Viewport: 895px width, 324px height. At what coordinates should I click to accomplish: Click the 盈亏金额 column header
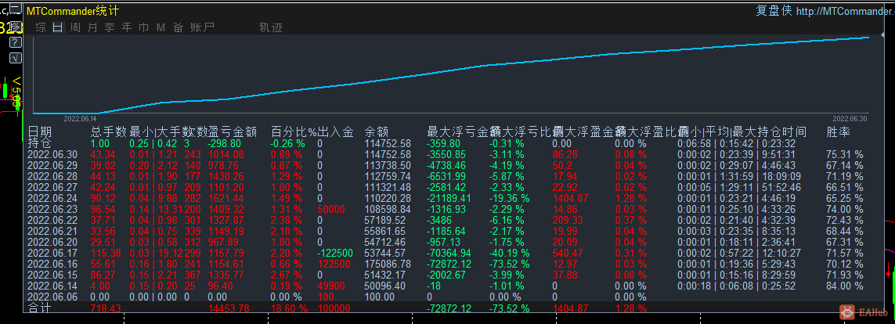click(x=233, y=132)
